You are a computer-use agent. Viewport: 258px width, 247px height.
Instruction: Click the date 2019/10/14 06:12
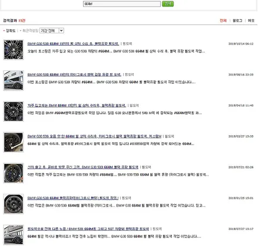click(241, 44)
